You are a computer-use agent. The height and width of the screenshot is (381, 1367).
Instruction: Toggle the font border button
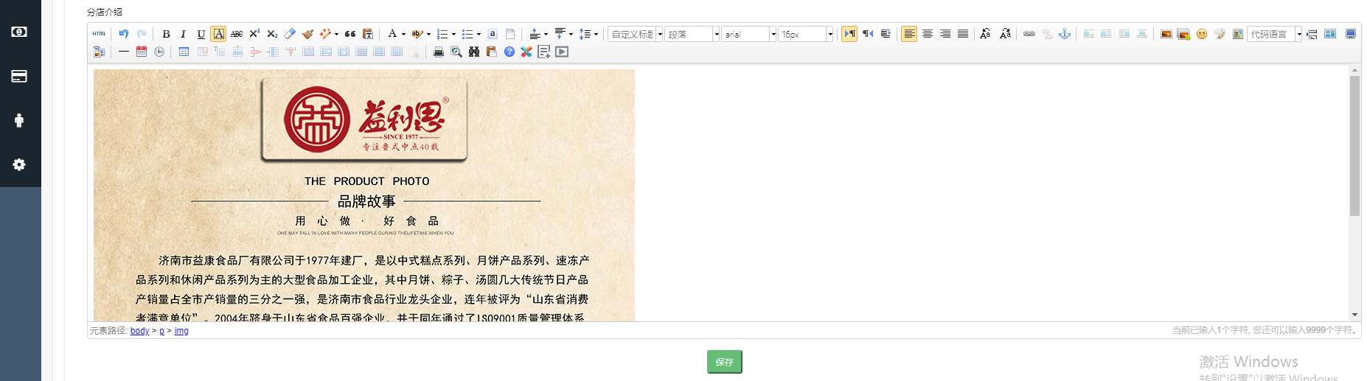218,34
